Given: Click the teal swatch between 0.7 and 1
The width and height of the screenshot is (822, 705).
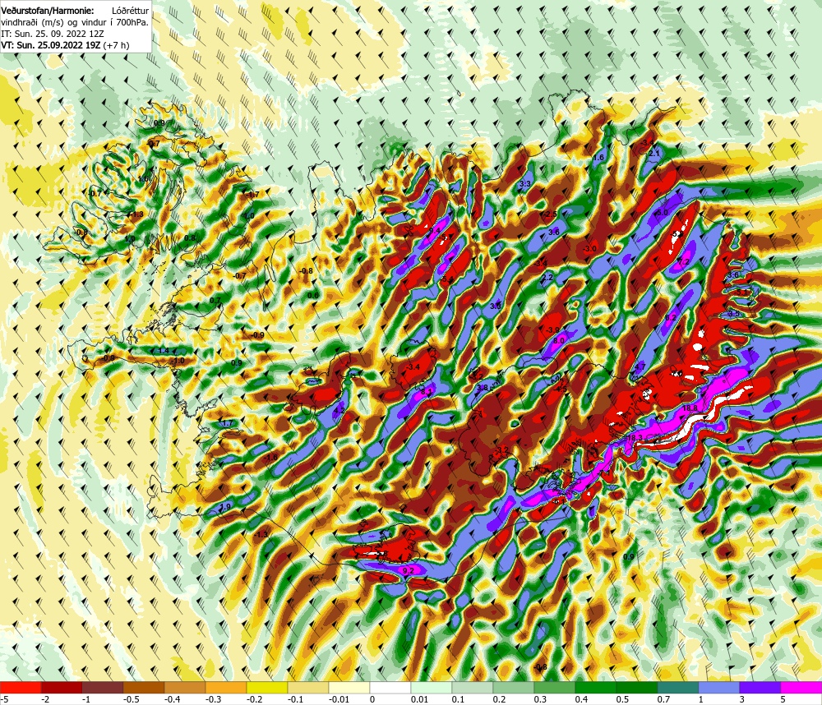Looking at the screenshot, I should click(678, 687).
